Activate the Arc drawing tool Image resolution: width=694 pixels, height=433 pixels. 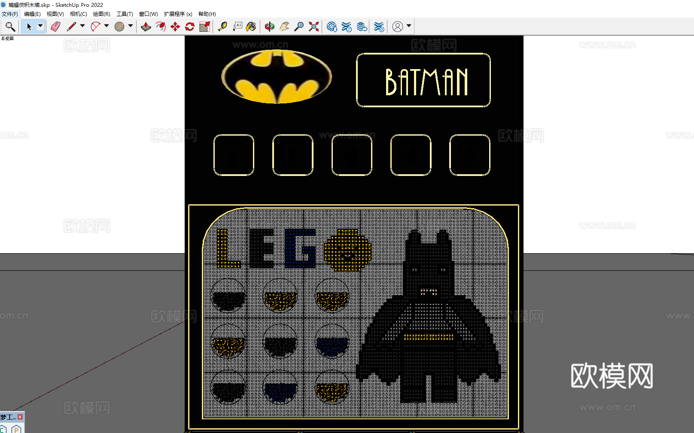[95, 27]
